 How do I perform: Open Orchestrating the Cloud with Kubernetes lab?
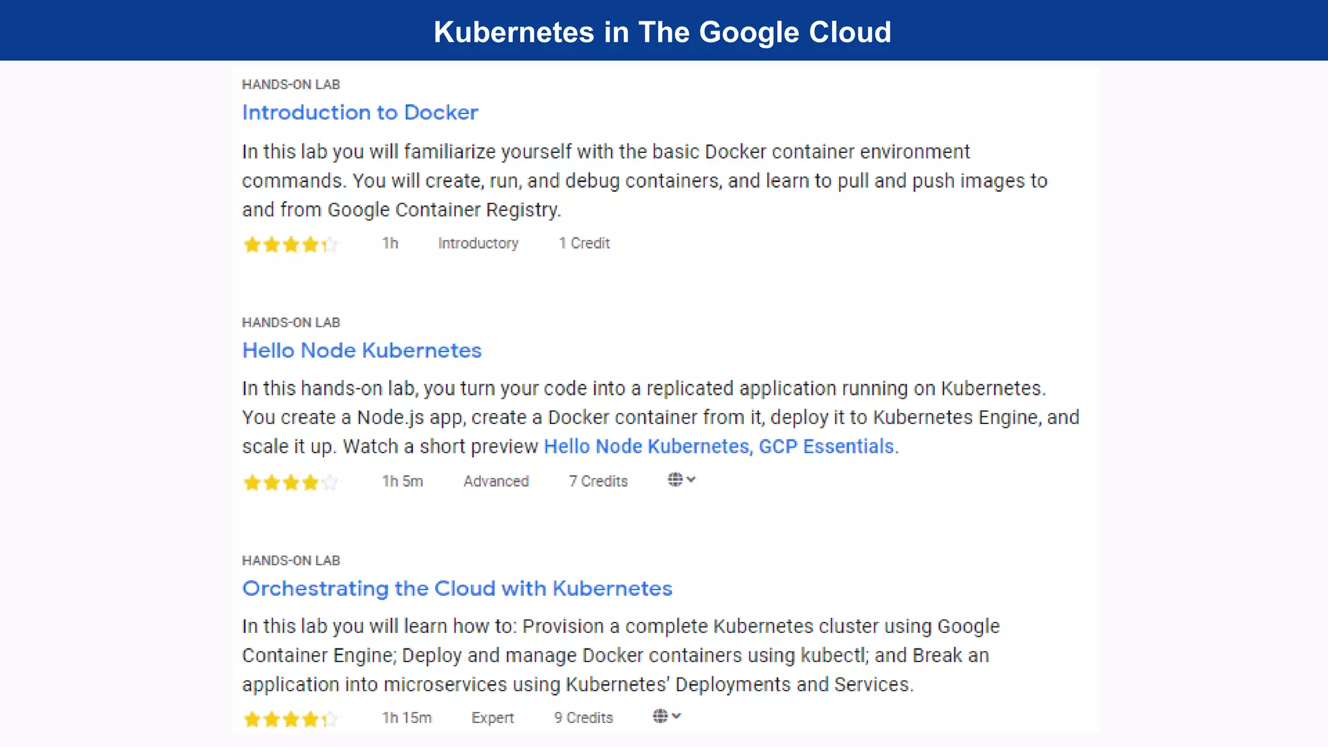pyautogui.click(x=457, y=588)
